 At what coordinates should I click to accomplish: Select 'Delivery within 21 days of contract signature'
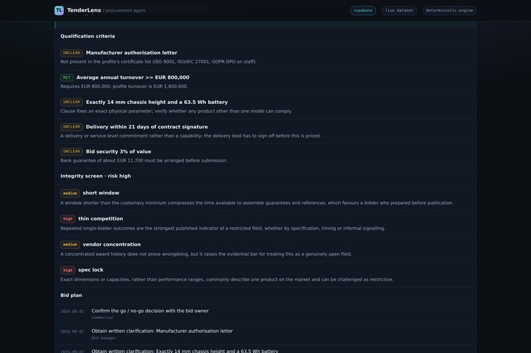[147, 127]
